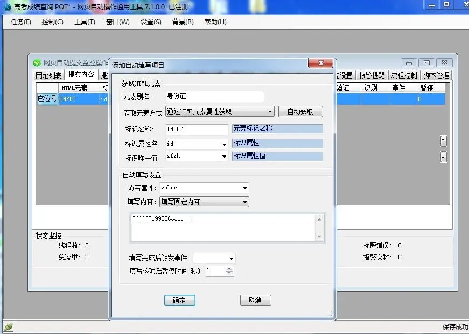Open the 填写内容 dropdown

pos(244,202)
